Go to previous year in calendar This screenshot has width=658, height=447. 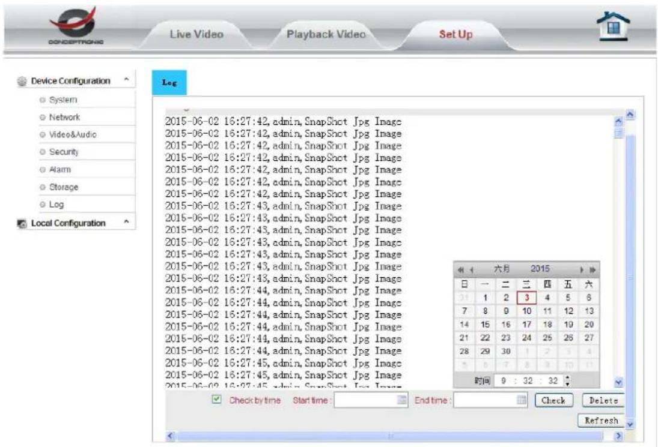tap(461, 270)
